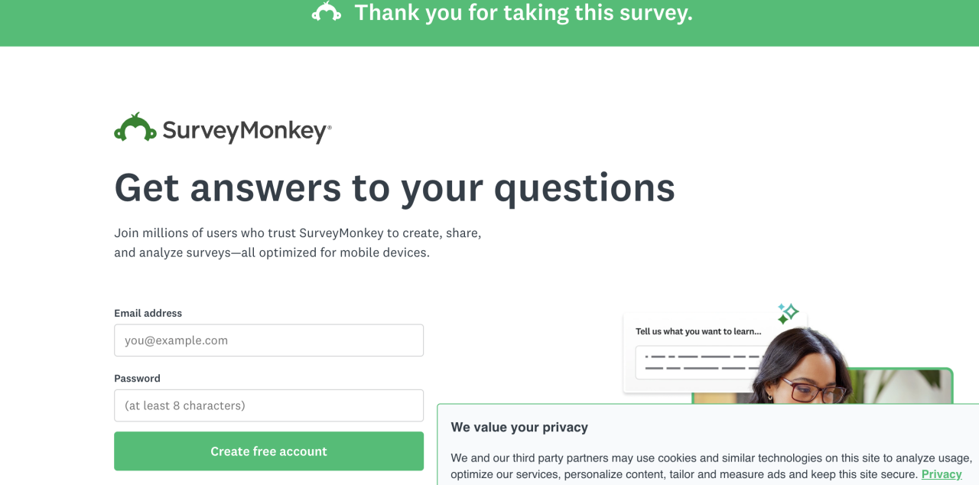Click the monkey logo in green banner
979x485 pixels.
coord(327,12)
